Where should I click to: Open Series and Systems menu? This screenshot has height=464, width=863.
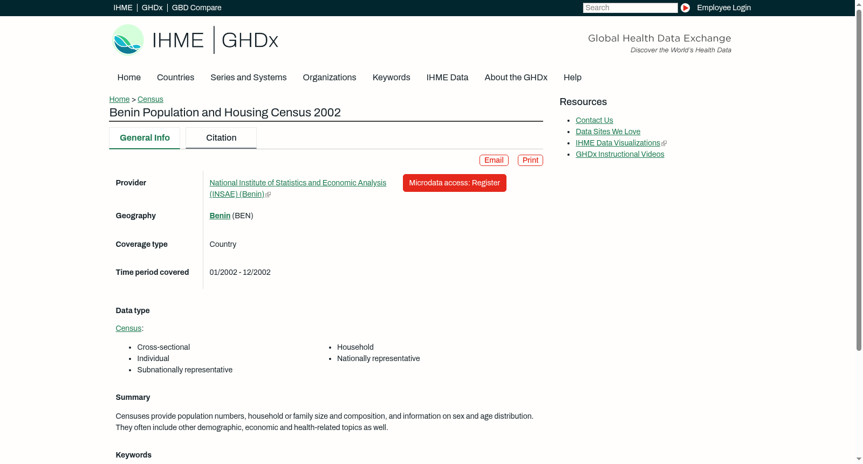tap(248, 78)
